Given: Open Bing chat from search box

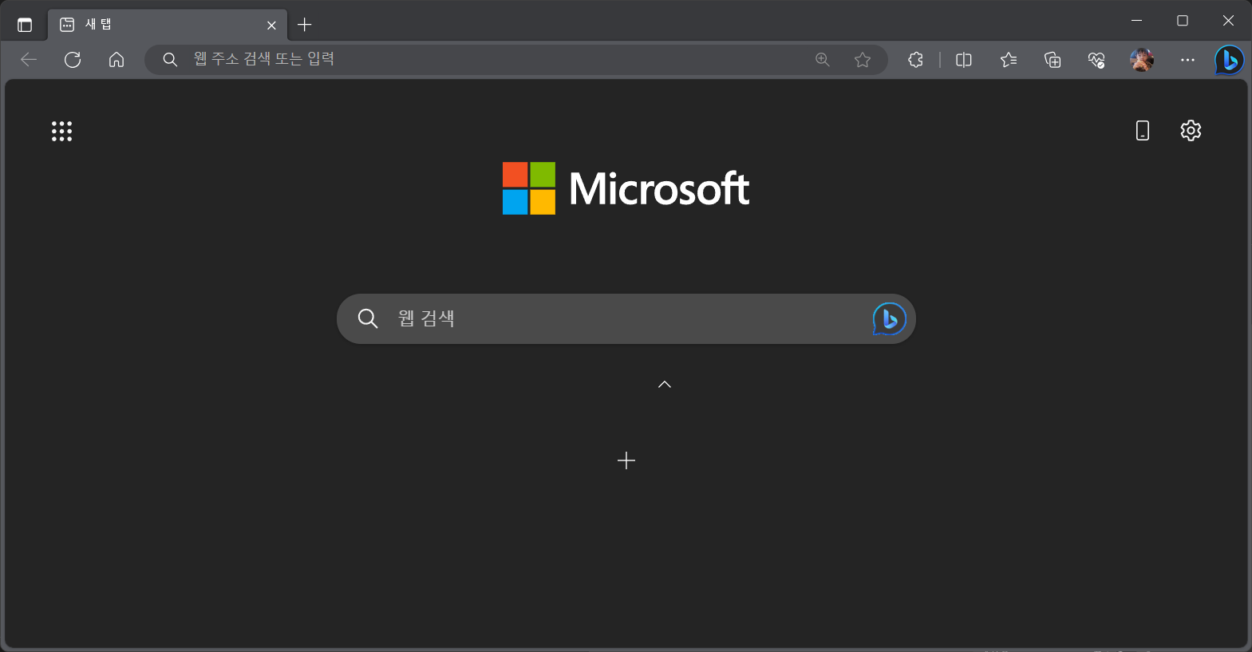Looking at the screenshot, I should (889, 319).
